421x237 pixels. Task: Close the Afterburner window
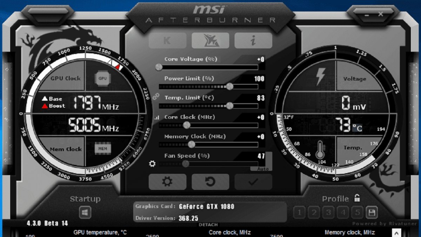tap(381, 14)
